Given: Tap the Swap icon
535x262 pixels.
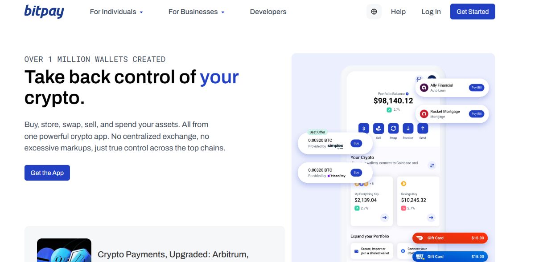Looking at the screenshot, I should (393, 128).
